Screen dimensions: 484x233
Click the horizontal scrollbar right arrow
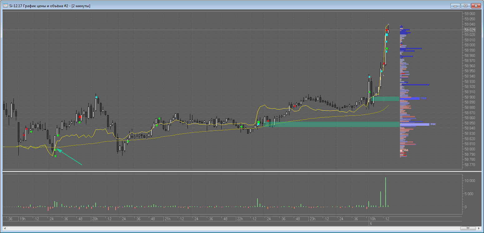click(x=479, y=228)
